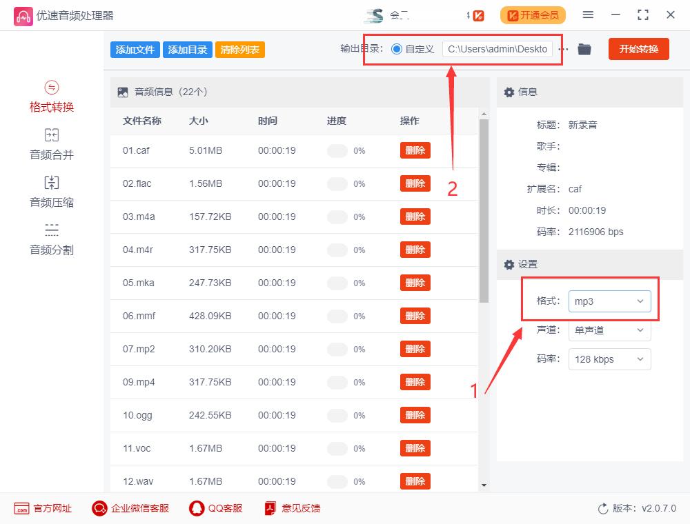
Task: Open 意见反馈 feedback via its icon
Action: tap(270, 508)
